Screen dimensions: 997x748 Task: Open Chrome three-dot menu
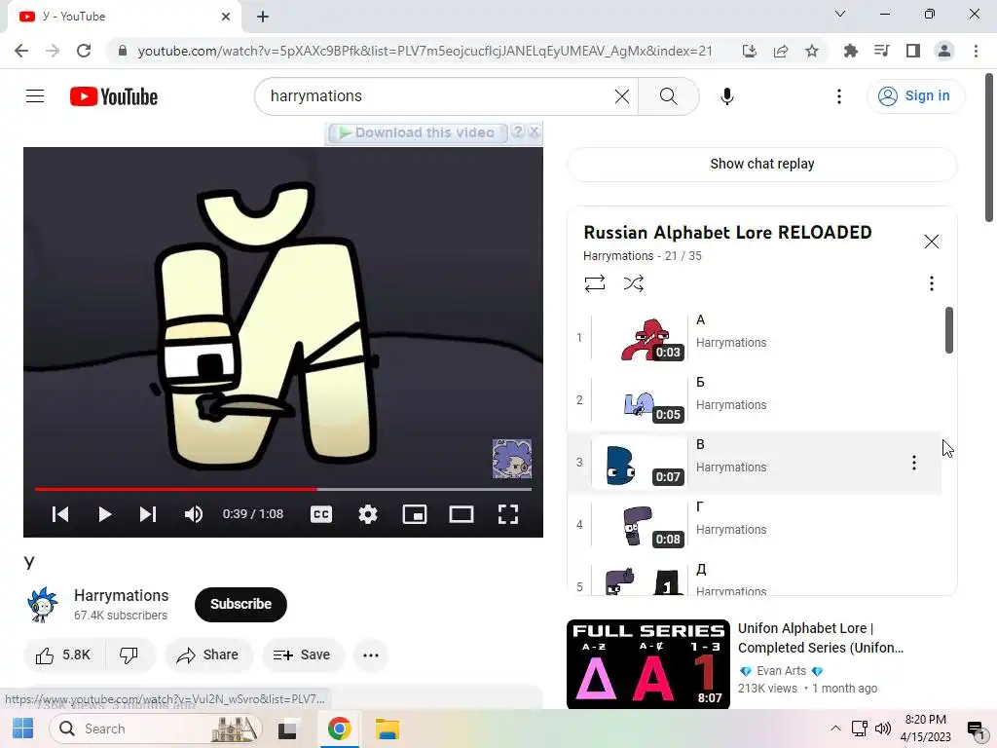976,51
